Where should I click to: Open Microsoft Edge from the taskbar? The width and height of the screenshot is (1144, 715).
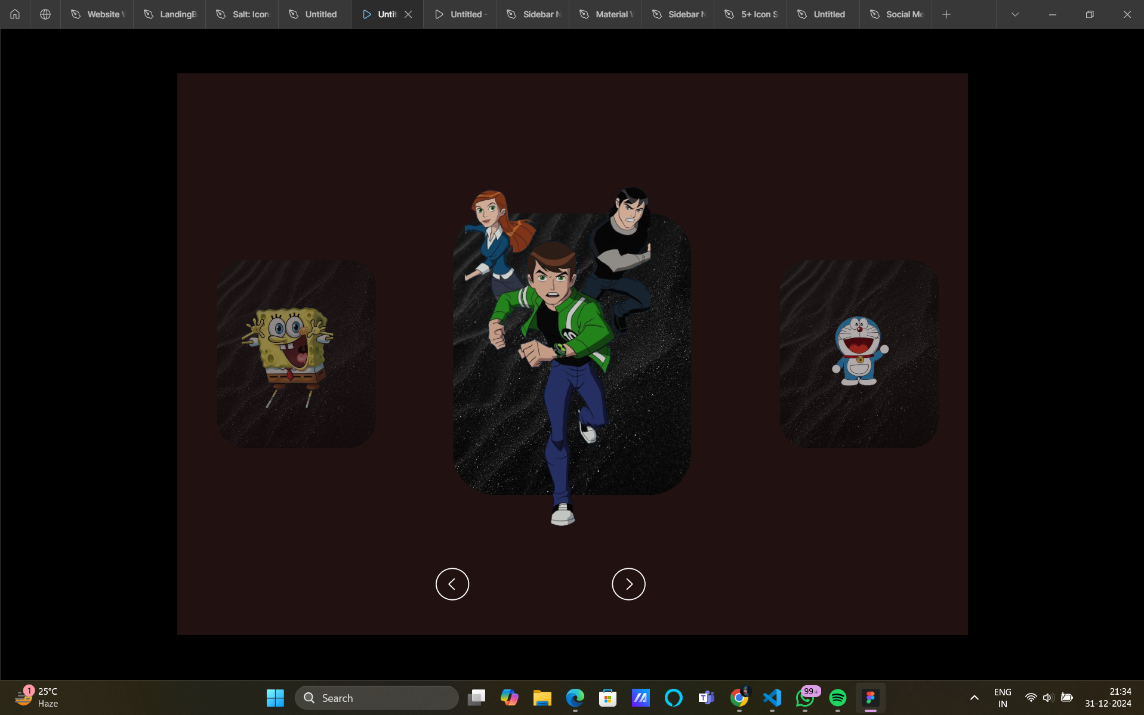click(575, 698)
